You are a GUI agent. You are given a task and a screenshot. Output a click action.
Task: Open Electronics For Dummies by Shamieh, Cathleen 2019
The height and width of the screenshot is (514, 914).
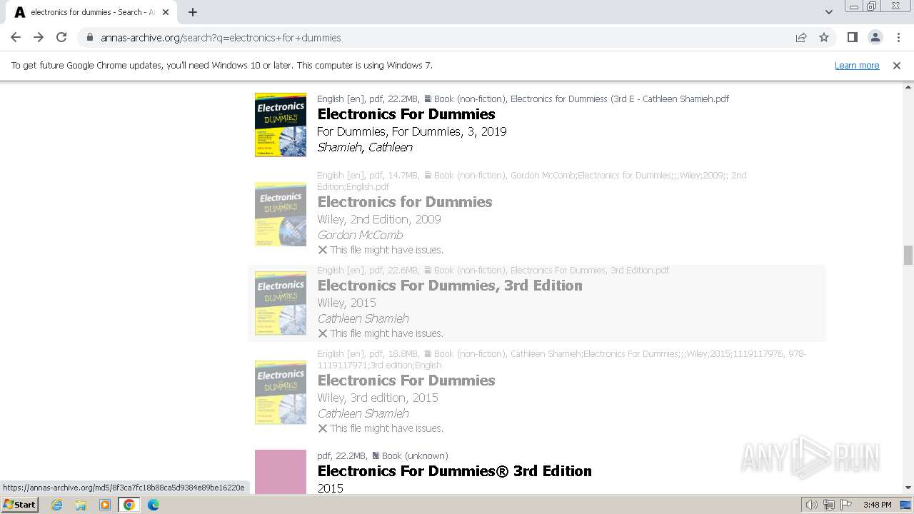pos(406,114)
